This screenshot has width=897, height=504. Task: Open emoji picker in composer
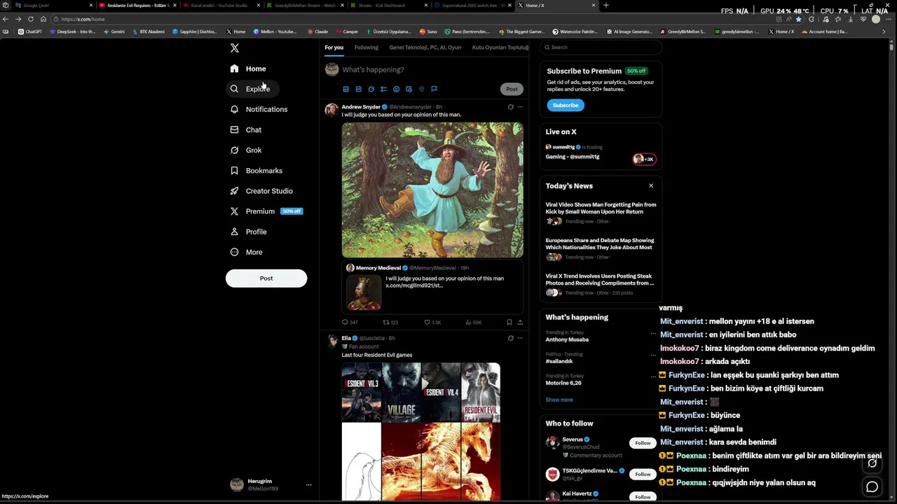396,89
